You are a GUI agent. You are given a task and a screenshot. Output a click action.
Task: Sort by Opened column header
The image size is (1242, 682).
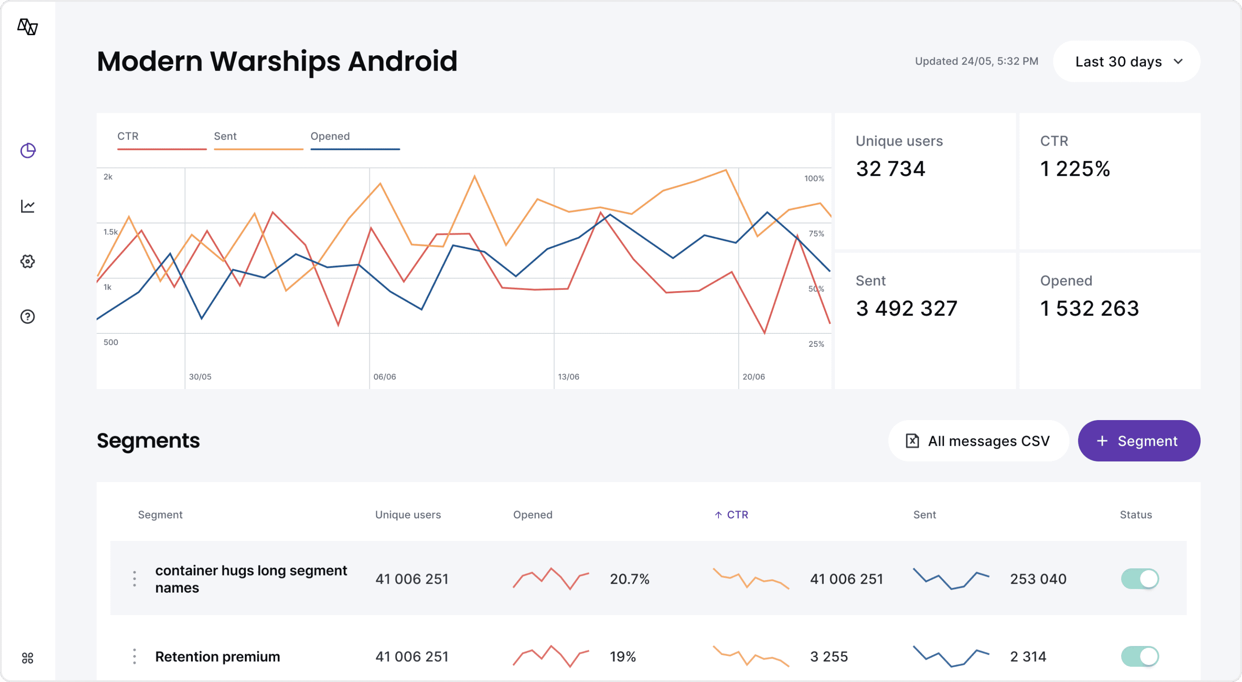tap(533, 515)
